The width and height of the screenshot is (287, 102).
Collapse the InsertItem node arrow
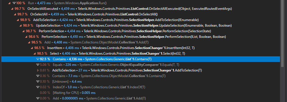click(x=32, y=48)
